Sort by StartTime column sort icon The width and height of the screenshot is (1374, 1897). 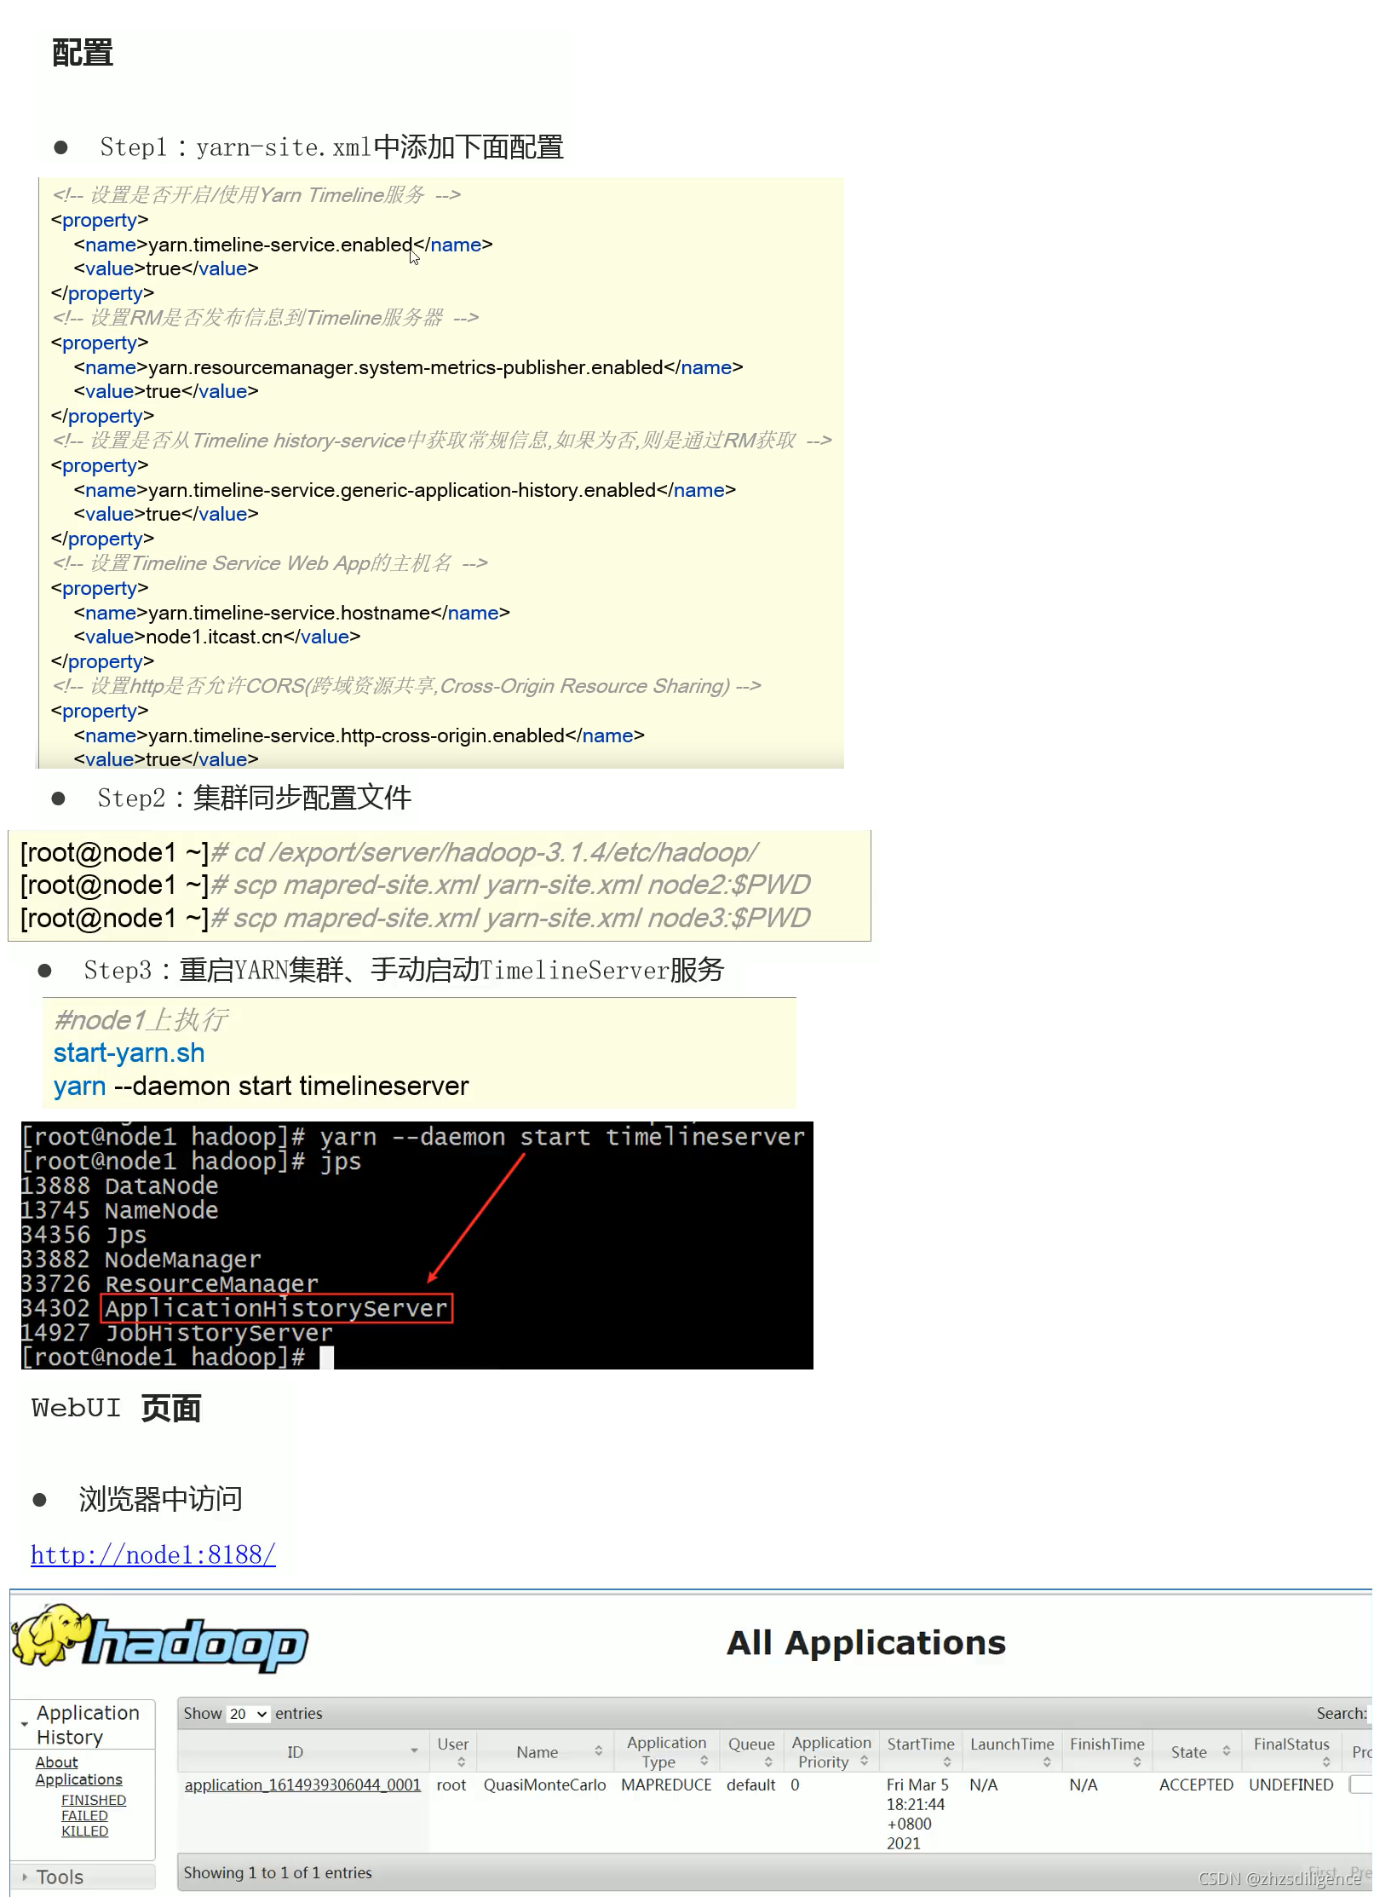946,1761
